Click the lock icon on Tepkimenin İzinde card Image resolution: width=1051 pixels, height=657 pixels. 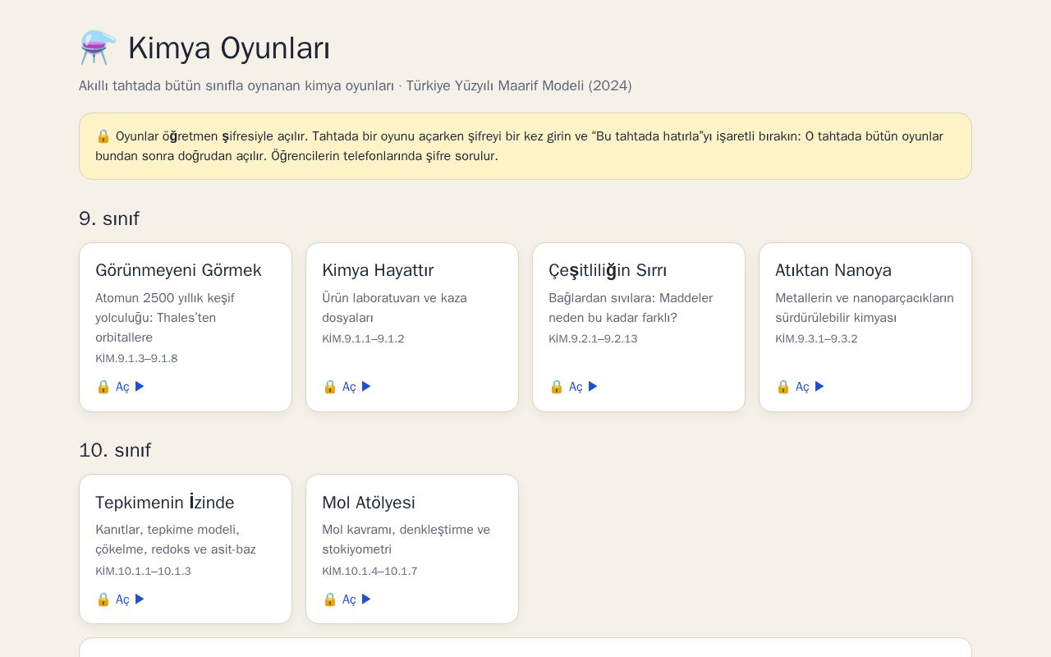point(103,600)
